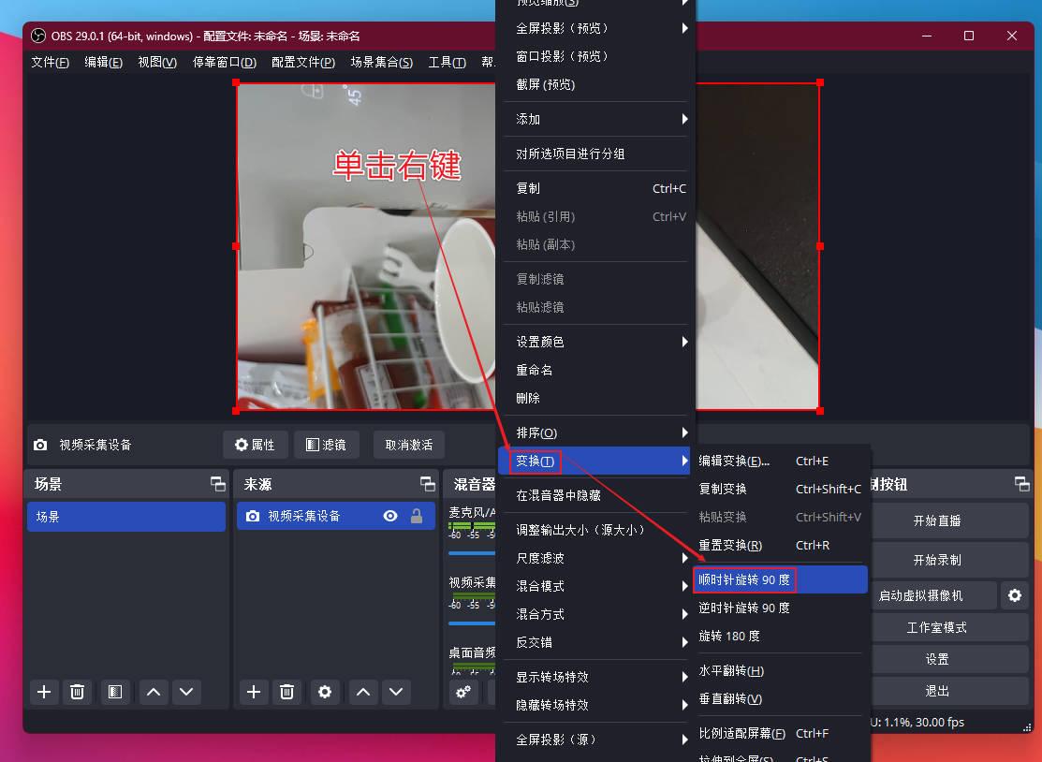Open properties with the 属性 gear icon

tap(255, 445)
